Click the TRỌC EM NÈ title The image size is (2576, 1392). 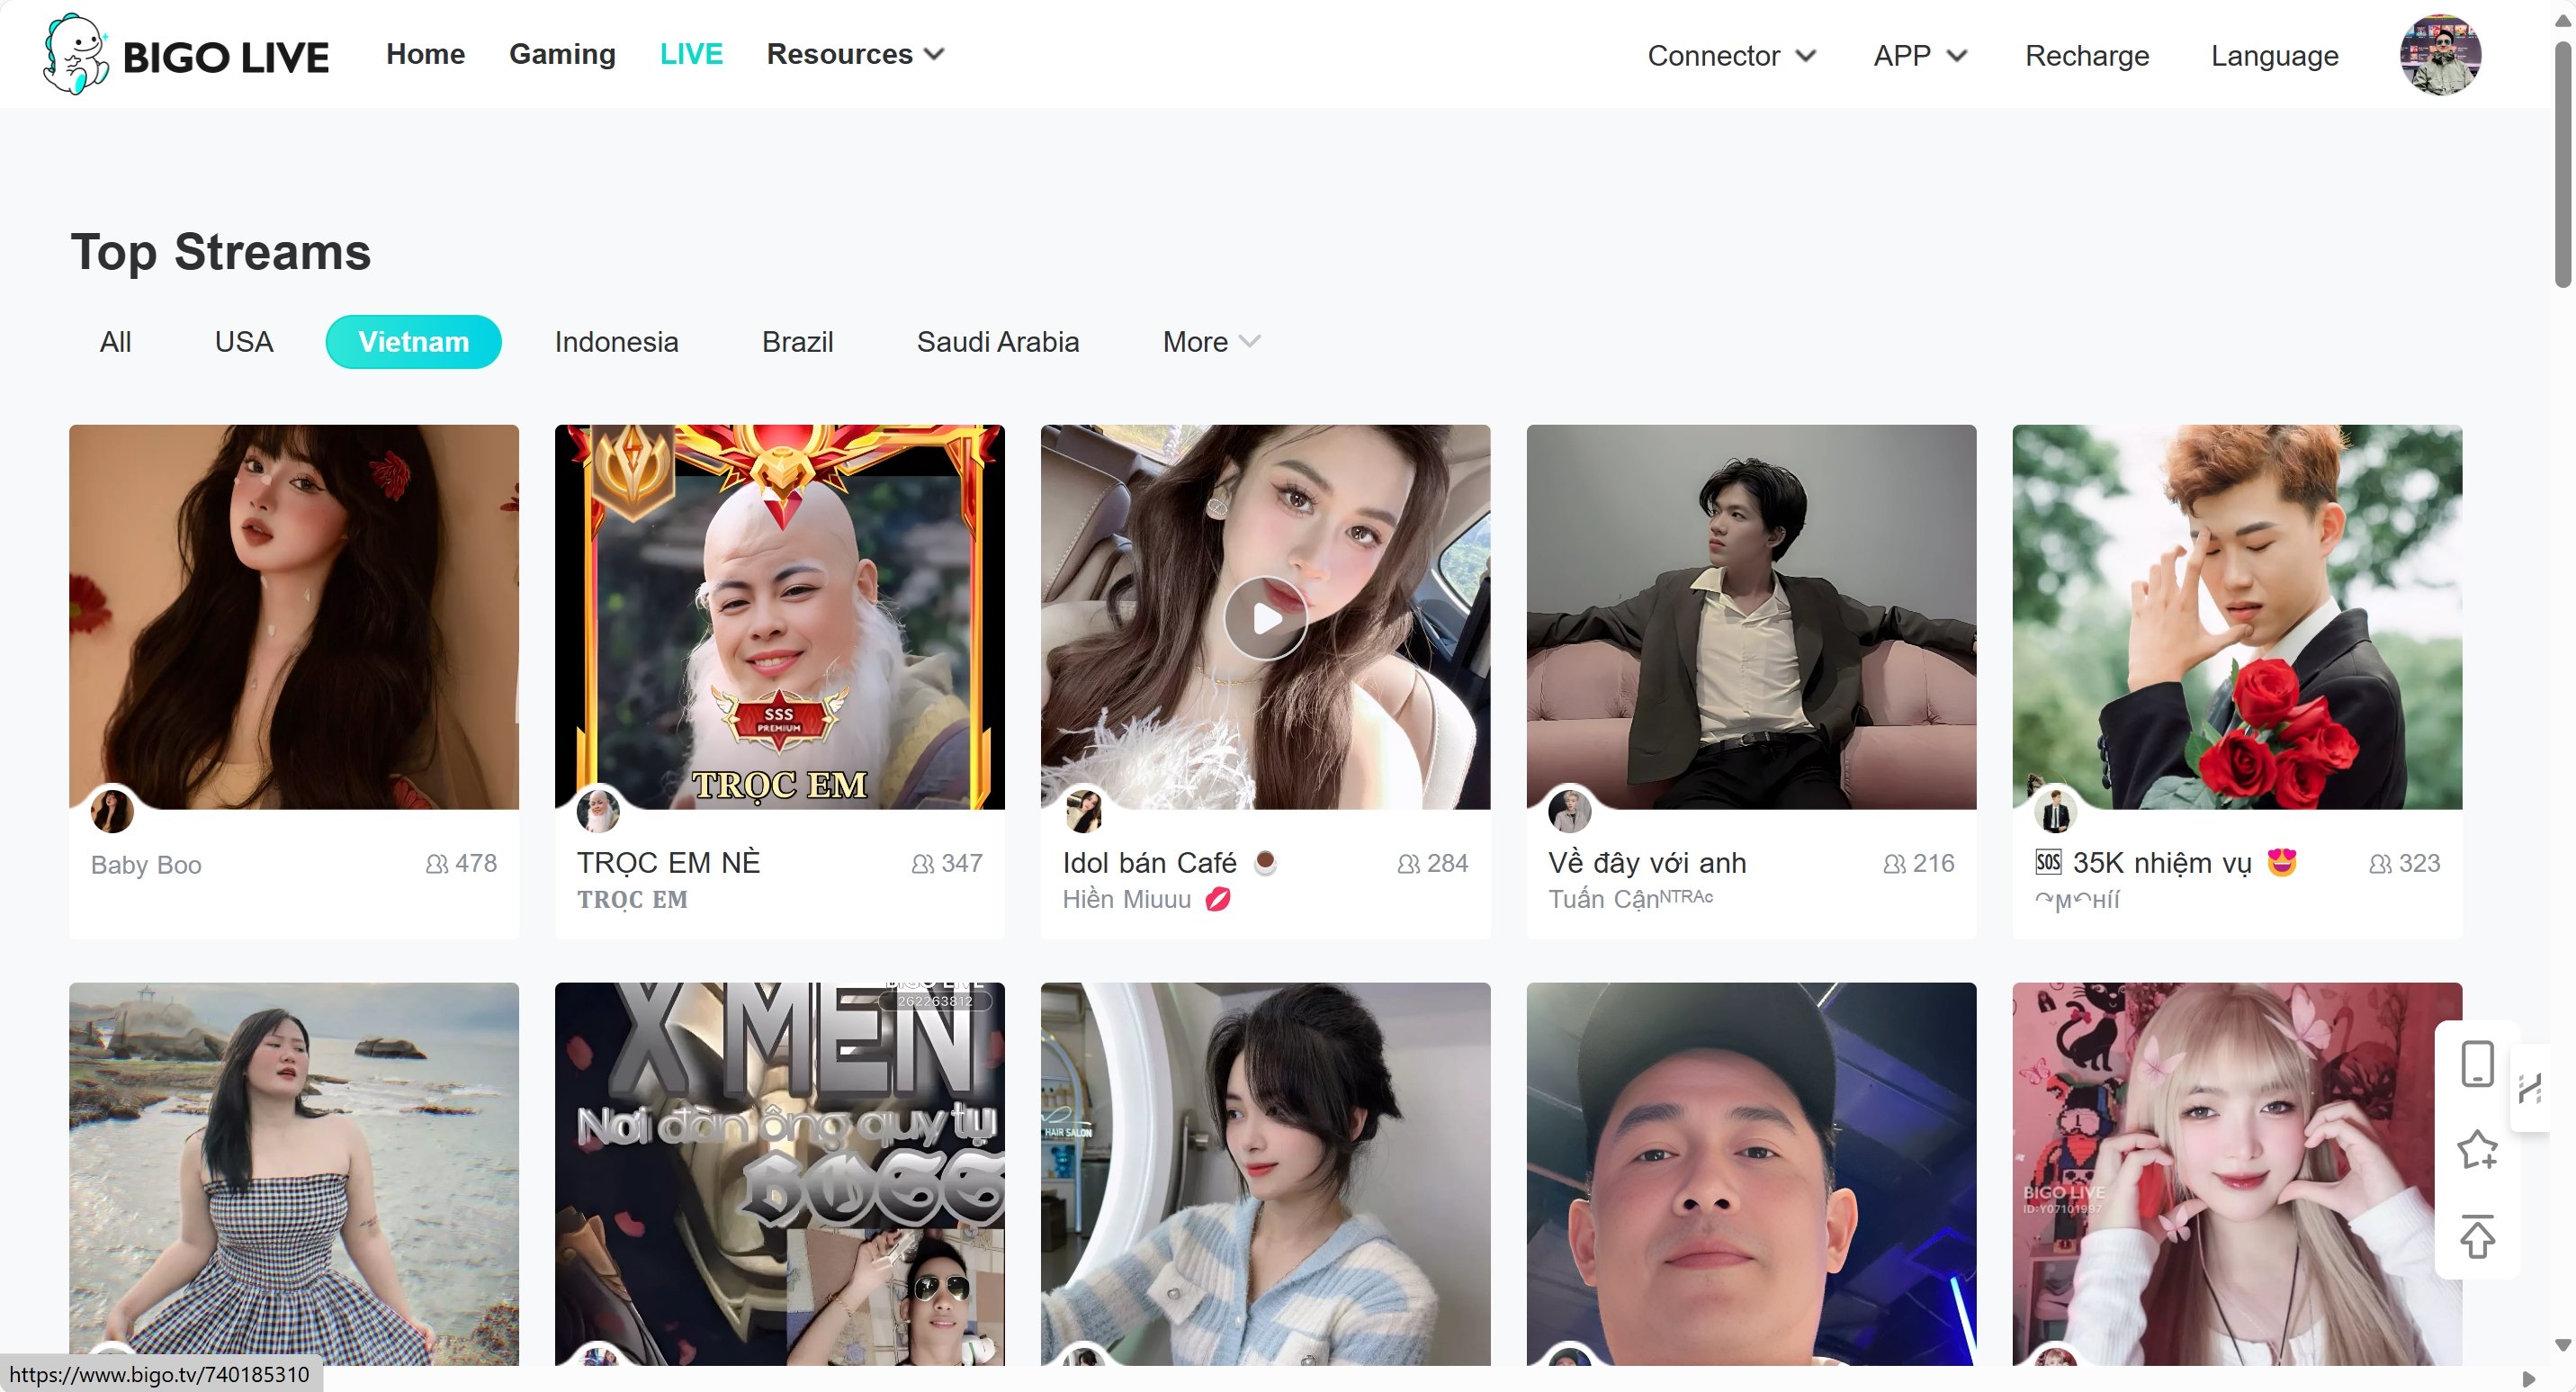pyautogui.click(x=668, y=863)
